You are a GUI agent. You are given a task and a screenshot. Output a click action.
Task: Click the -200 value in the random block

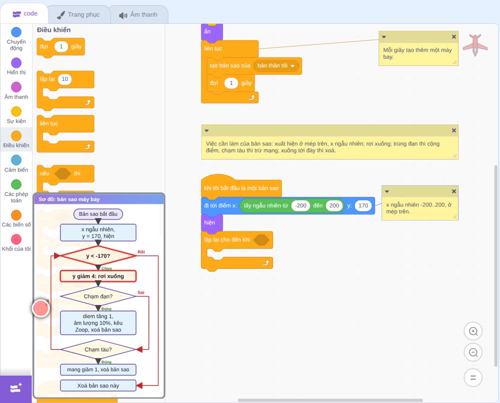pos(300,205)
